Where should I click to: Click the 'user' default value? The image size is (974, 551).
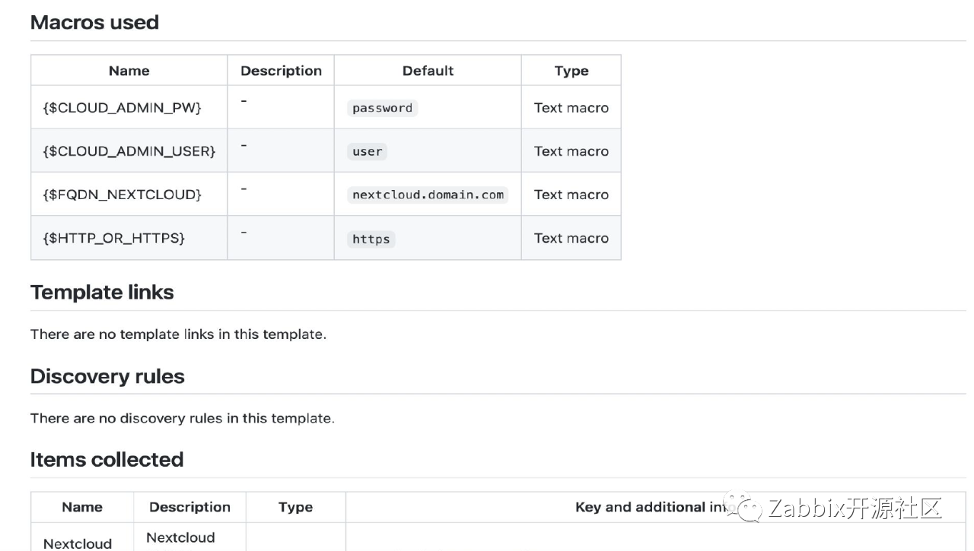pos(367,151)
